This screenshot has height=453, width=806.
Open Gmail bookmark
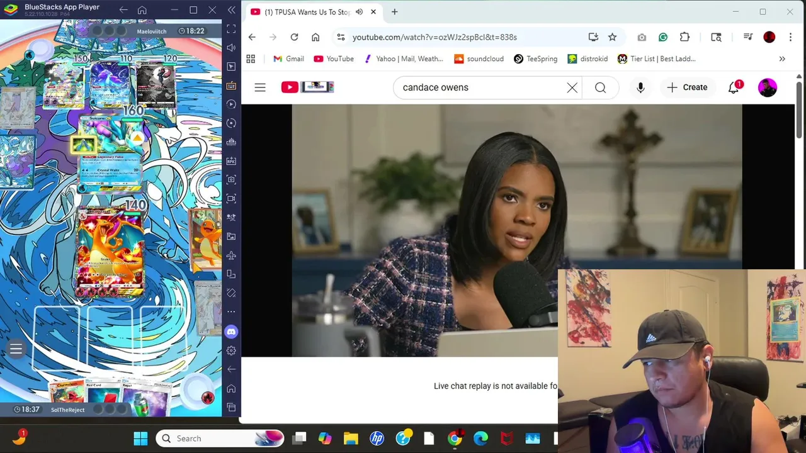[x=288, y=59]
